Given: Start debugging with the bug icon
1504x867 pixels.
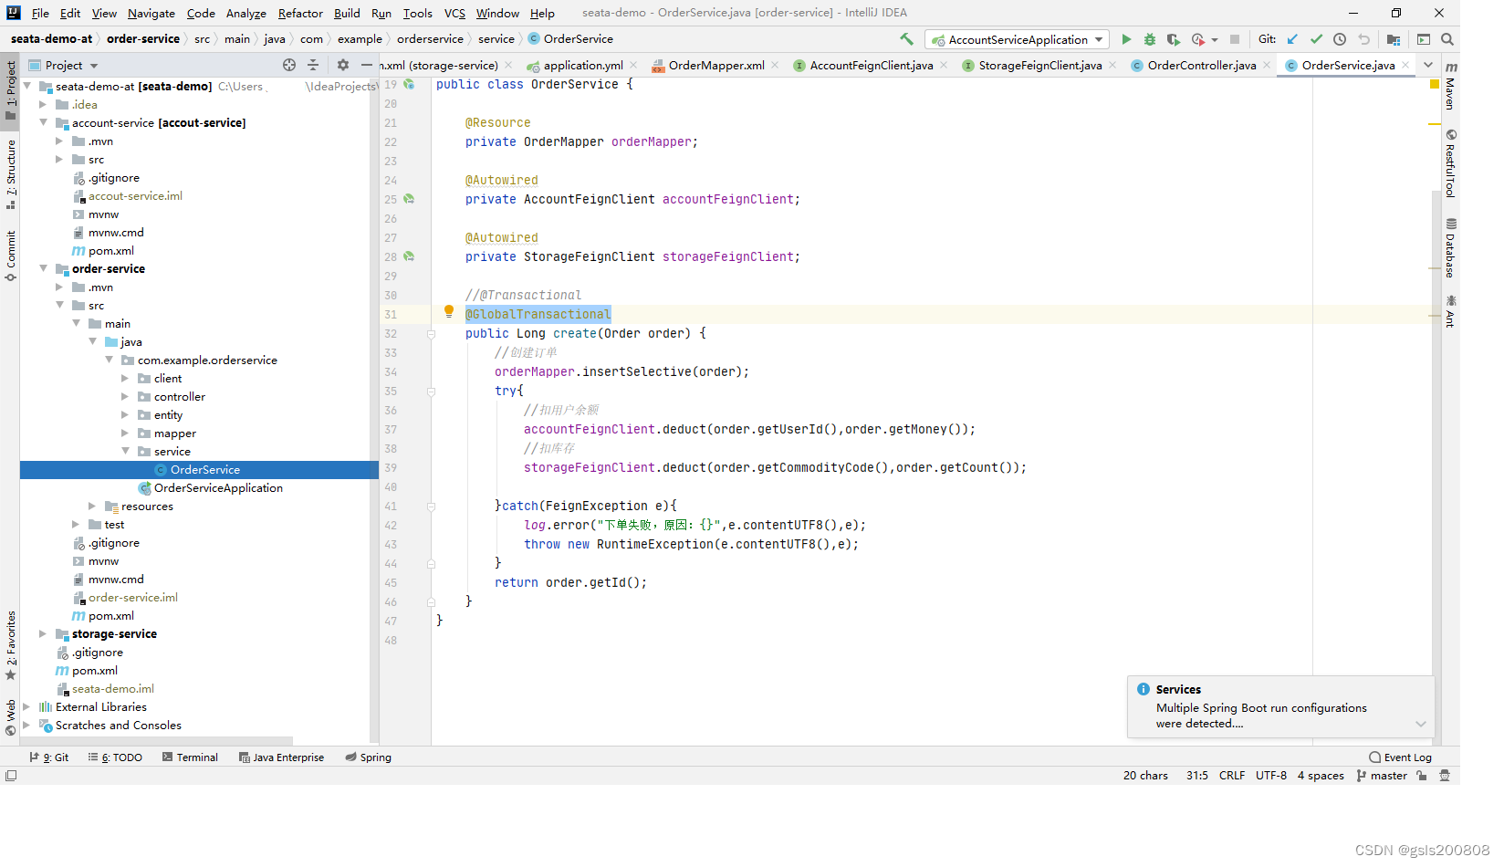Looking at the screenshot, I should [x=1150, y=39].
